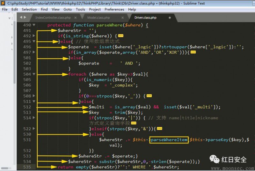The height and width of the screenshot is (171, 255).
Task: Expand folded code at line 514
Action: (34, 117)
